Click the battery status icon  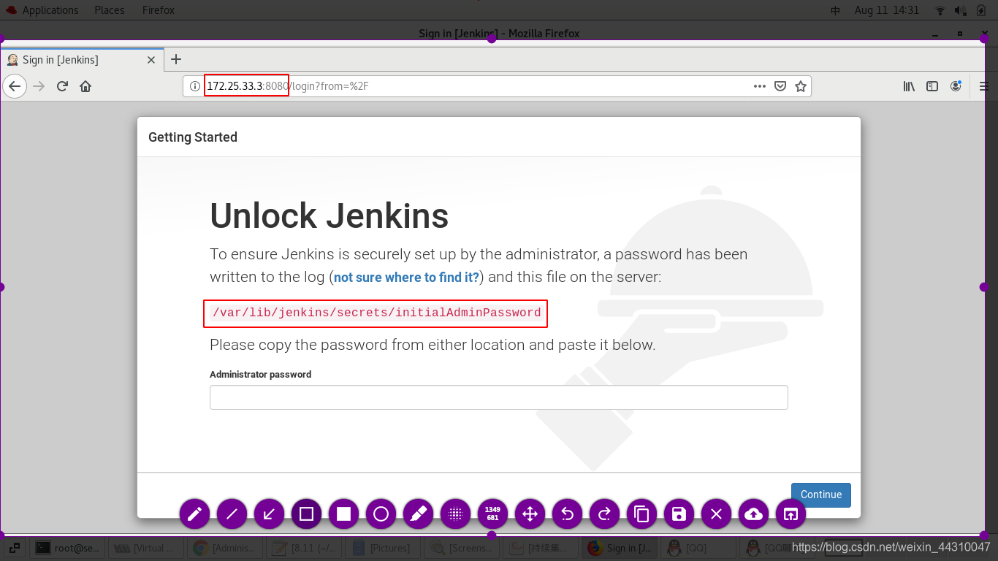click(981, 10)
